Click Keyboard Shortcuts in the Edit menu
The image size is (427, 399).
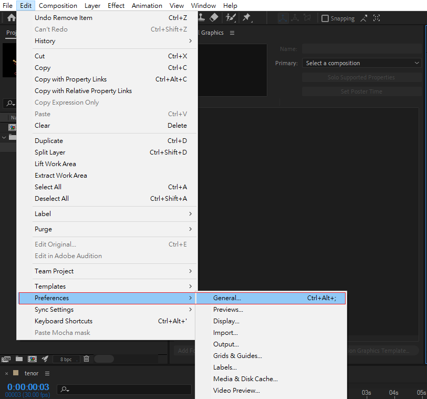click(x=64, y=321)
